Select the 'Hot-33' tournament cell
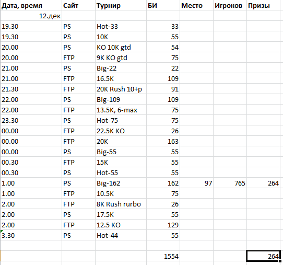The image size is (283, 265). pyautogui.click(x=121, y=26)
